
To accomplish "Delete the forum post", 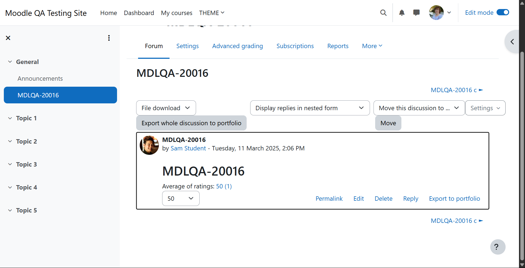I will (383, 199).
